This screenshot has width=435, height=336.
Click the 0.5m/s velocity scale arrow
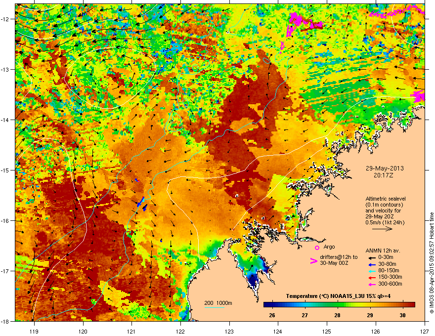pyautogui.click(x=382, y=229)
